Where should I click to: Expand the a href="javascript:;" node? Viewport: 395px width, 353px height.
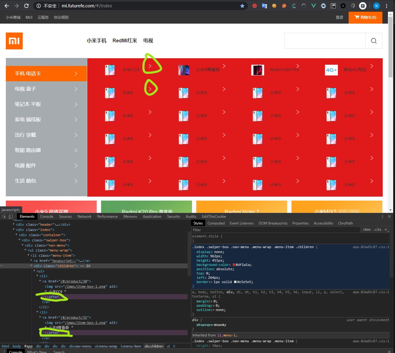[31, 261]
